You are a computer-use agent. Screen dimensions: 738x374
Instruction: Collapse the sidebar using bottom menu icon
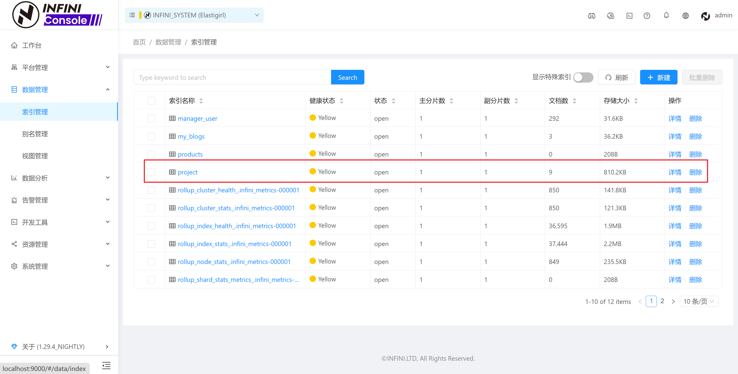106,365
